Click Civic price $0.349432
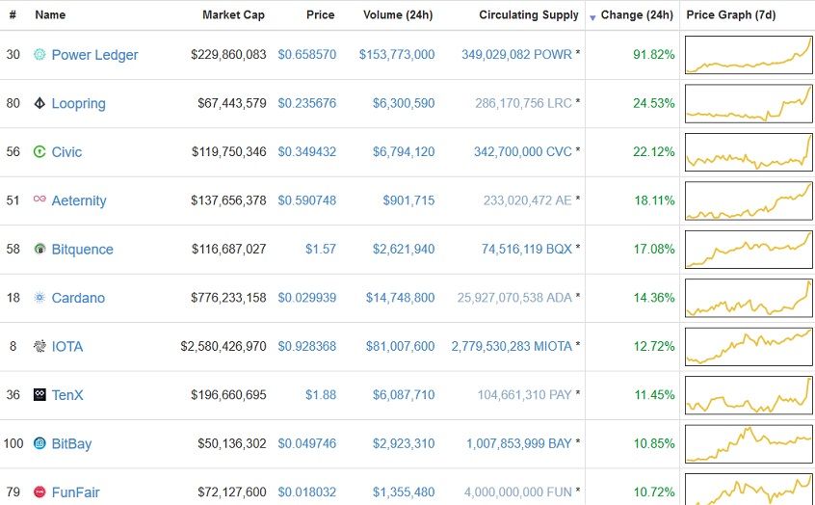 tap(306, 152)
